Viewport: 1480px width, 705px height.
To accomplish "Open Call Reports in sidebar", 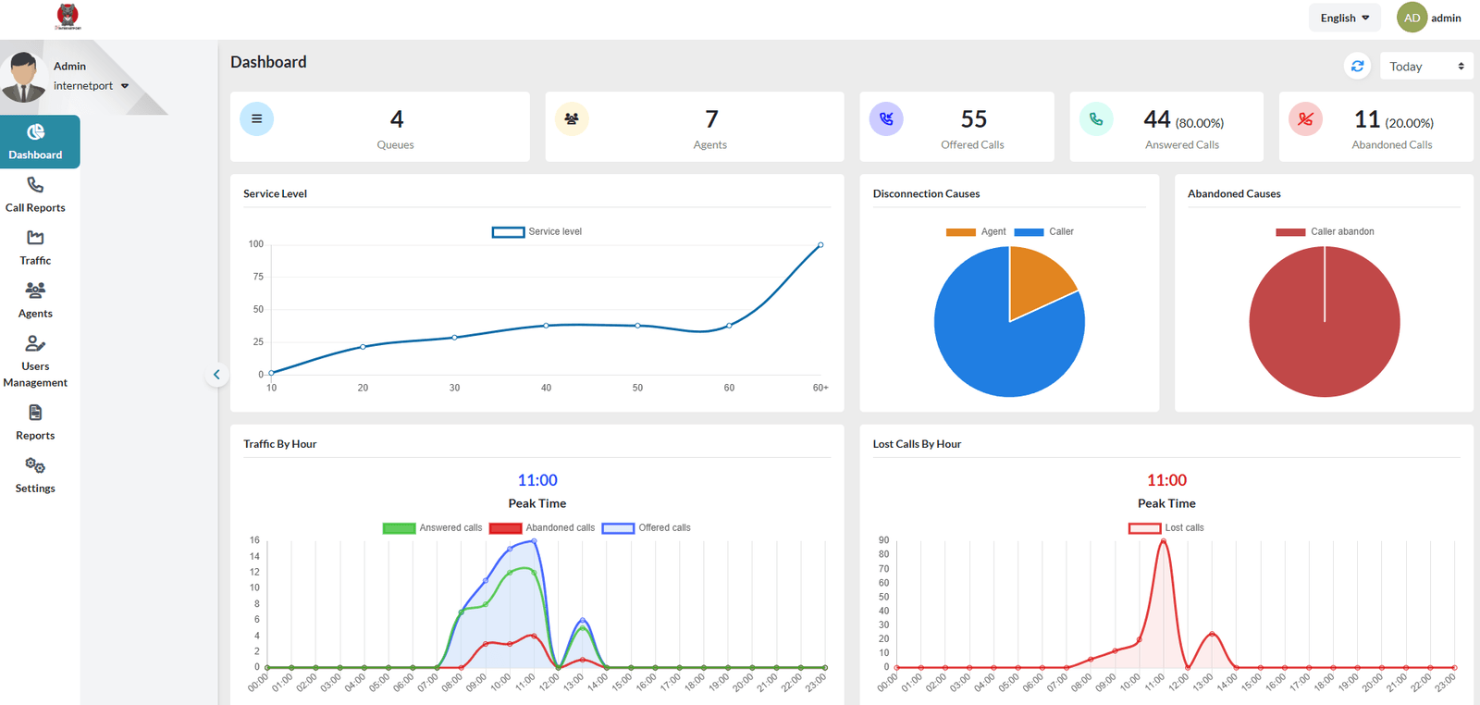I will coord(35,195).
